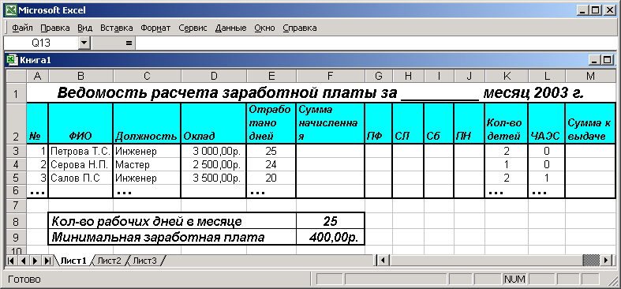621x289 pixels.
Task: Click the Должность header cell
Action: pyautogui.click(x=147, y=123)
